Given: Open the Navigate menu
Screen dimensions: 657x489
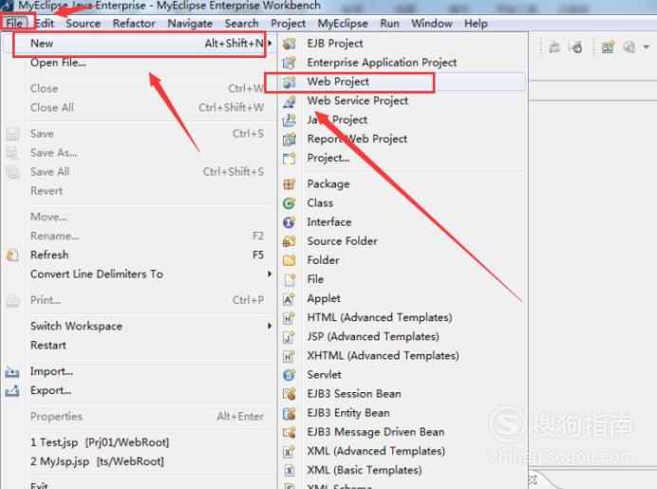Looking at the screenshot, I should (190, 23).
